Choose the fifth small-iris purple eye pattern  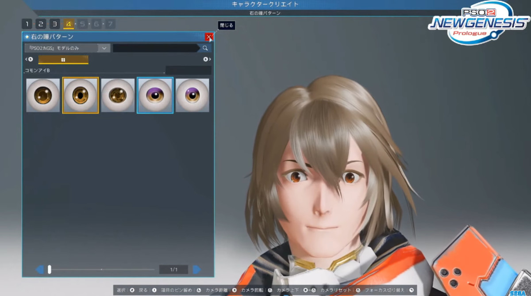pyautogui.click(x=192, y=95)
